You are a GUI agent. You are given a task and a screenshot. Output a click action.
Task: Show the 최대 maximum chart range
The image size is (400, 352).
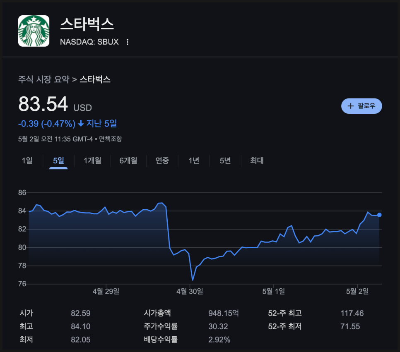pyautogui.click(x=257, y=160)
